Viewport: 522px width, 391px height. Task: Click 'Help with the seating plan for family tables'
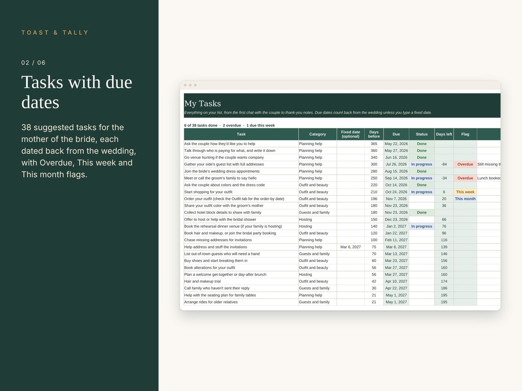point(241,295)
